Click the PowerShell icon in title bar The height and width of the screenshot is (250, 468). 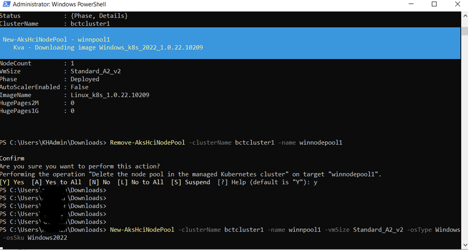click(x=6, y=4)
